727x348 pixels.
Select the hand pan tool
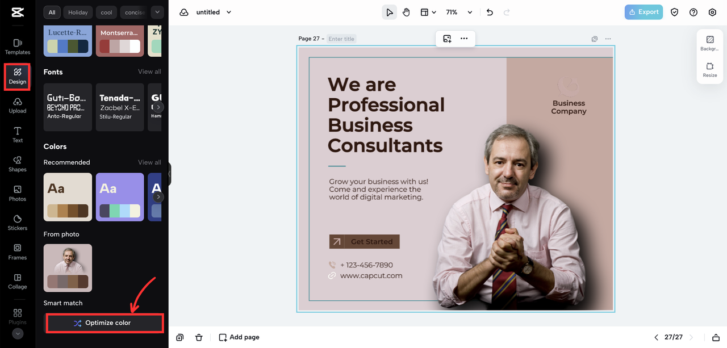(x=407, y=12)
